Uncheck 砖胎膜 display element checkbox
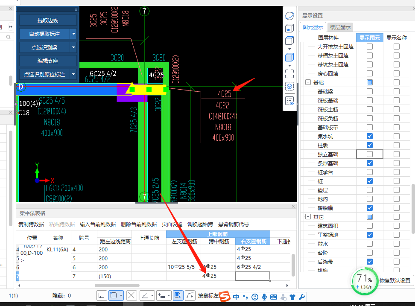The height and width of the screenshot is (306, 415). pos(370,208)
